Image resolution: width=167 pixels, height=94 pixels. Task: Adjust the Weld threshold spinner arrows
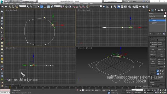tap(164, 50)
